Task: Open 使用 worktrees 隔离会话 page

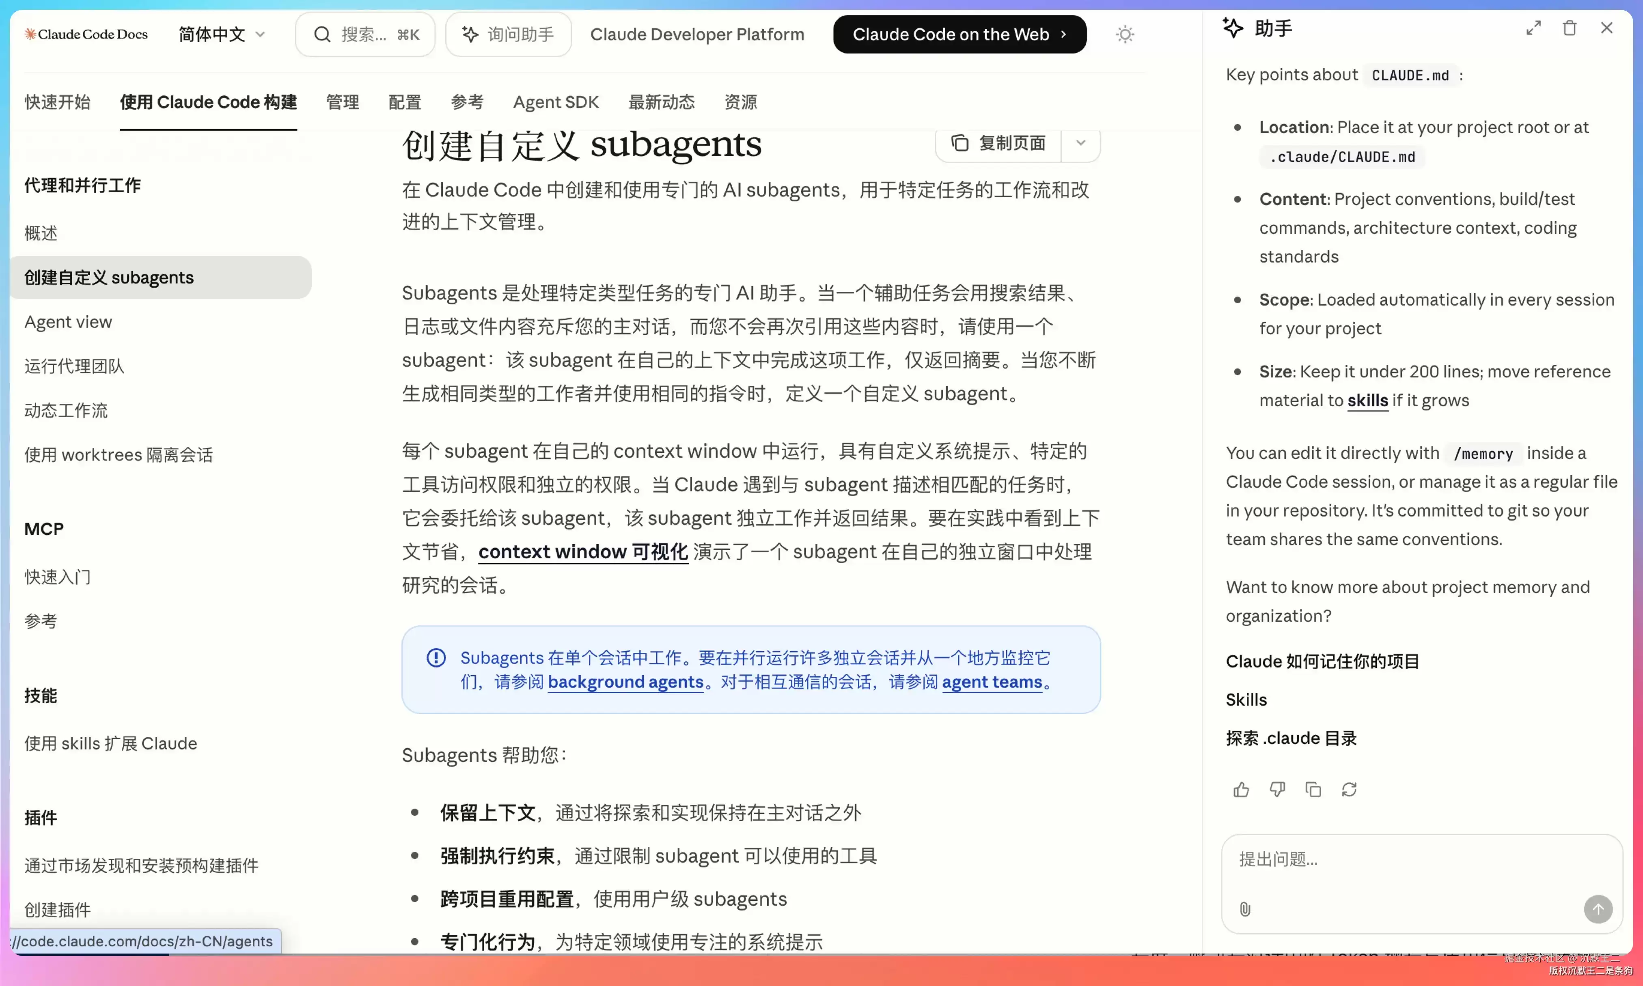Action: 118,454
